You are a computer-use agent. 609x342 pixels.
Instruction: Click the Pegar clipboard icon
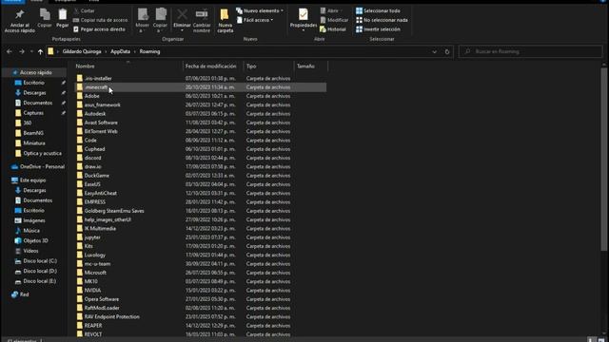pos(62,19)
